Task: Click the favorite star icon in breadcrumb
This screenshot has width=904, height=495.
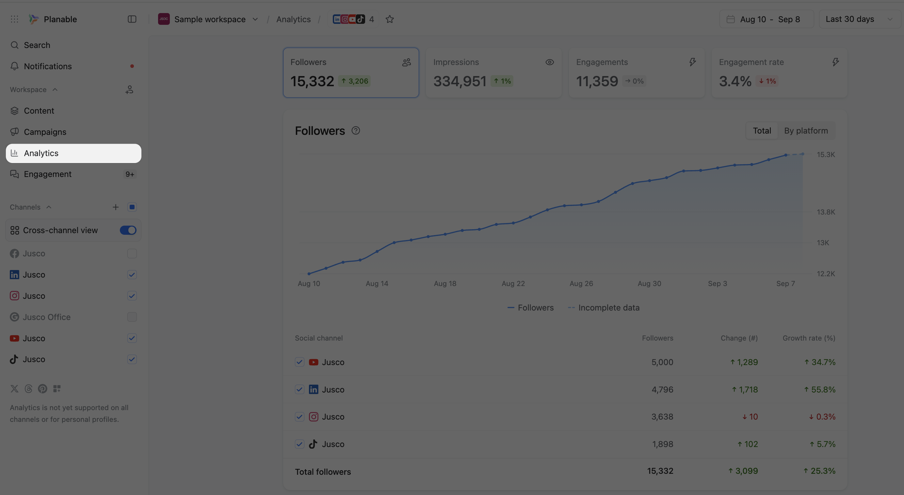Action: tap(390, 19)
